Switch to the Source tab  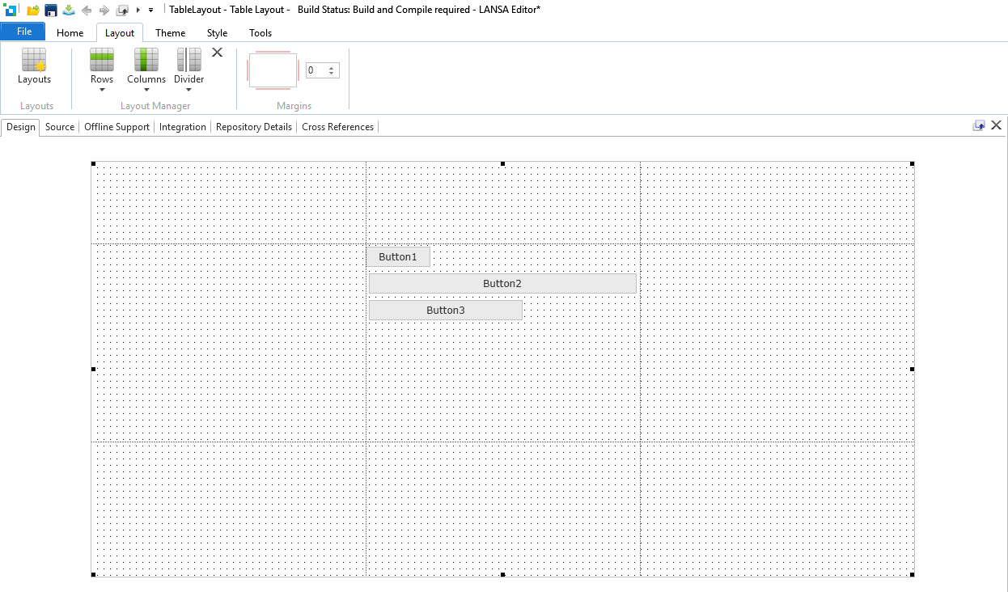pyautogui.click(x=59, y=127)
